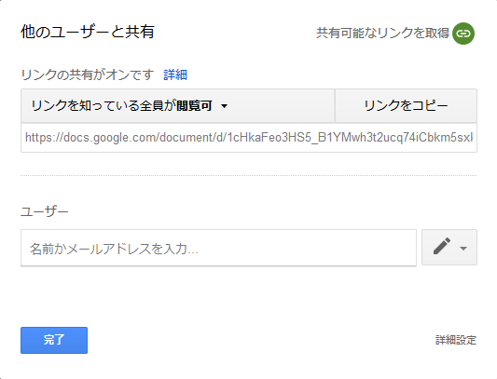Click the bold 閲覧可 permission word
The height and width of the screenshot is (379, 497).
coord(194,106)
